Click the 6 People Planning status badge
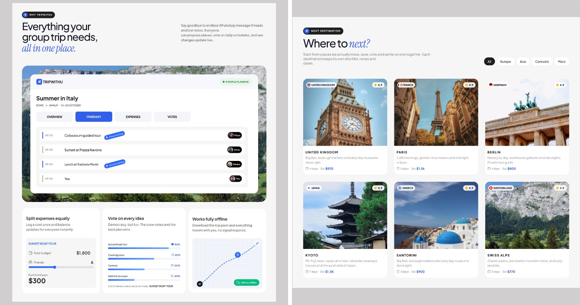Viewport: 580px width, 305px height. coord(235,82)
